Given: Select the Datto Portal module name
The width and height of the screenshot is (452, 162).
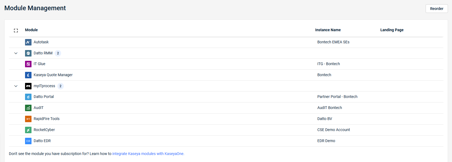Looking at the screenshot, I should coord(44,97).
